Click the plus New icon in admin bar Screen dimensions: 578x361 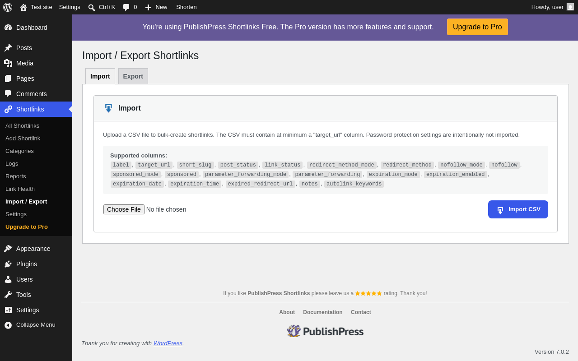point(148,7)
